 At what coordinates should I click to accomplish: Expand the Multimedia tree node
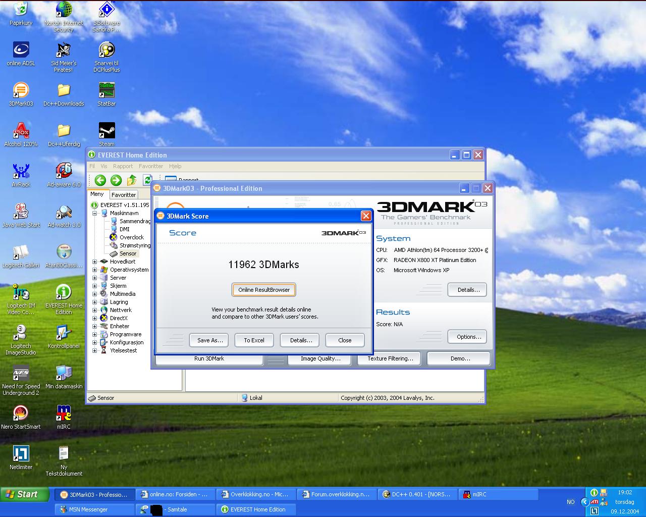click(94, 294)
